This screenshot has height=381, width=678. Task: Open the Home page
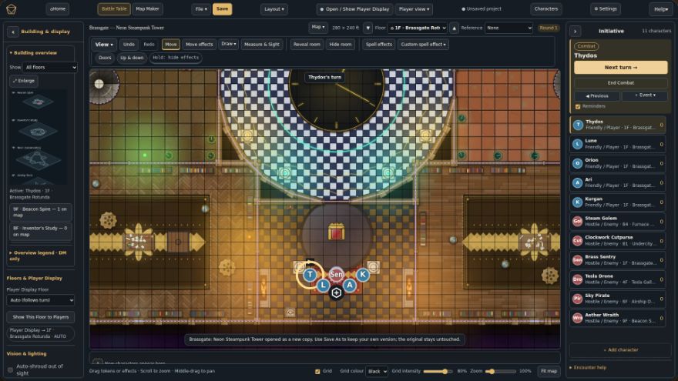58,9
